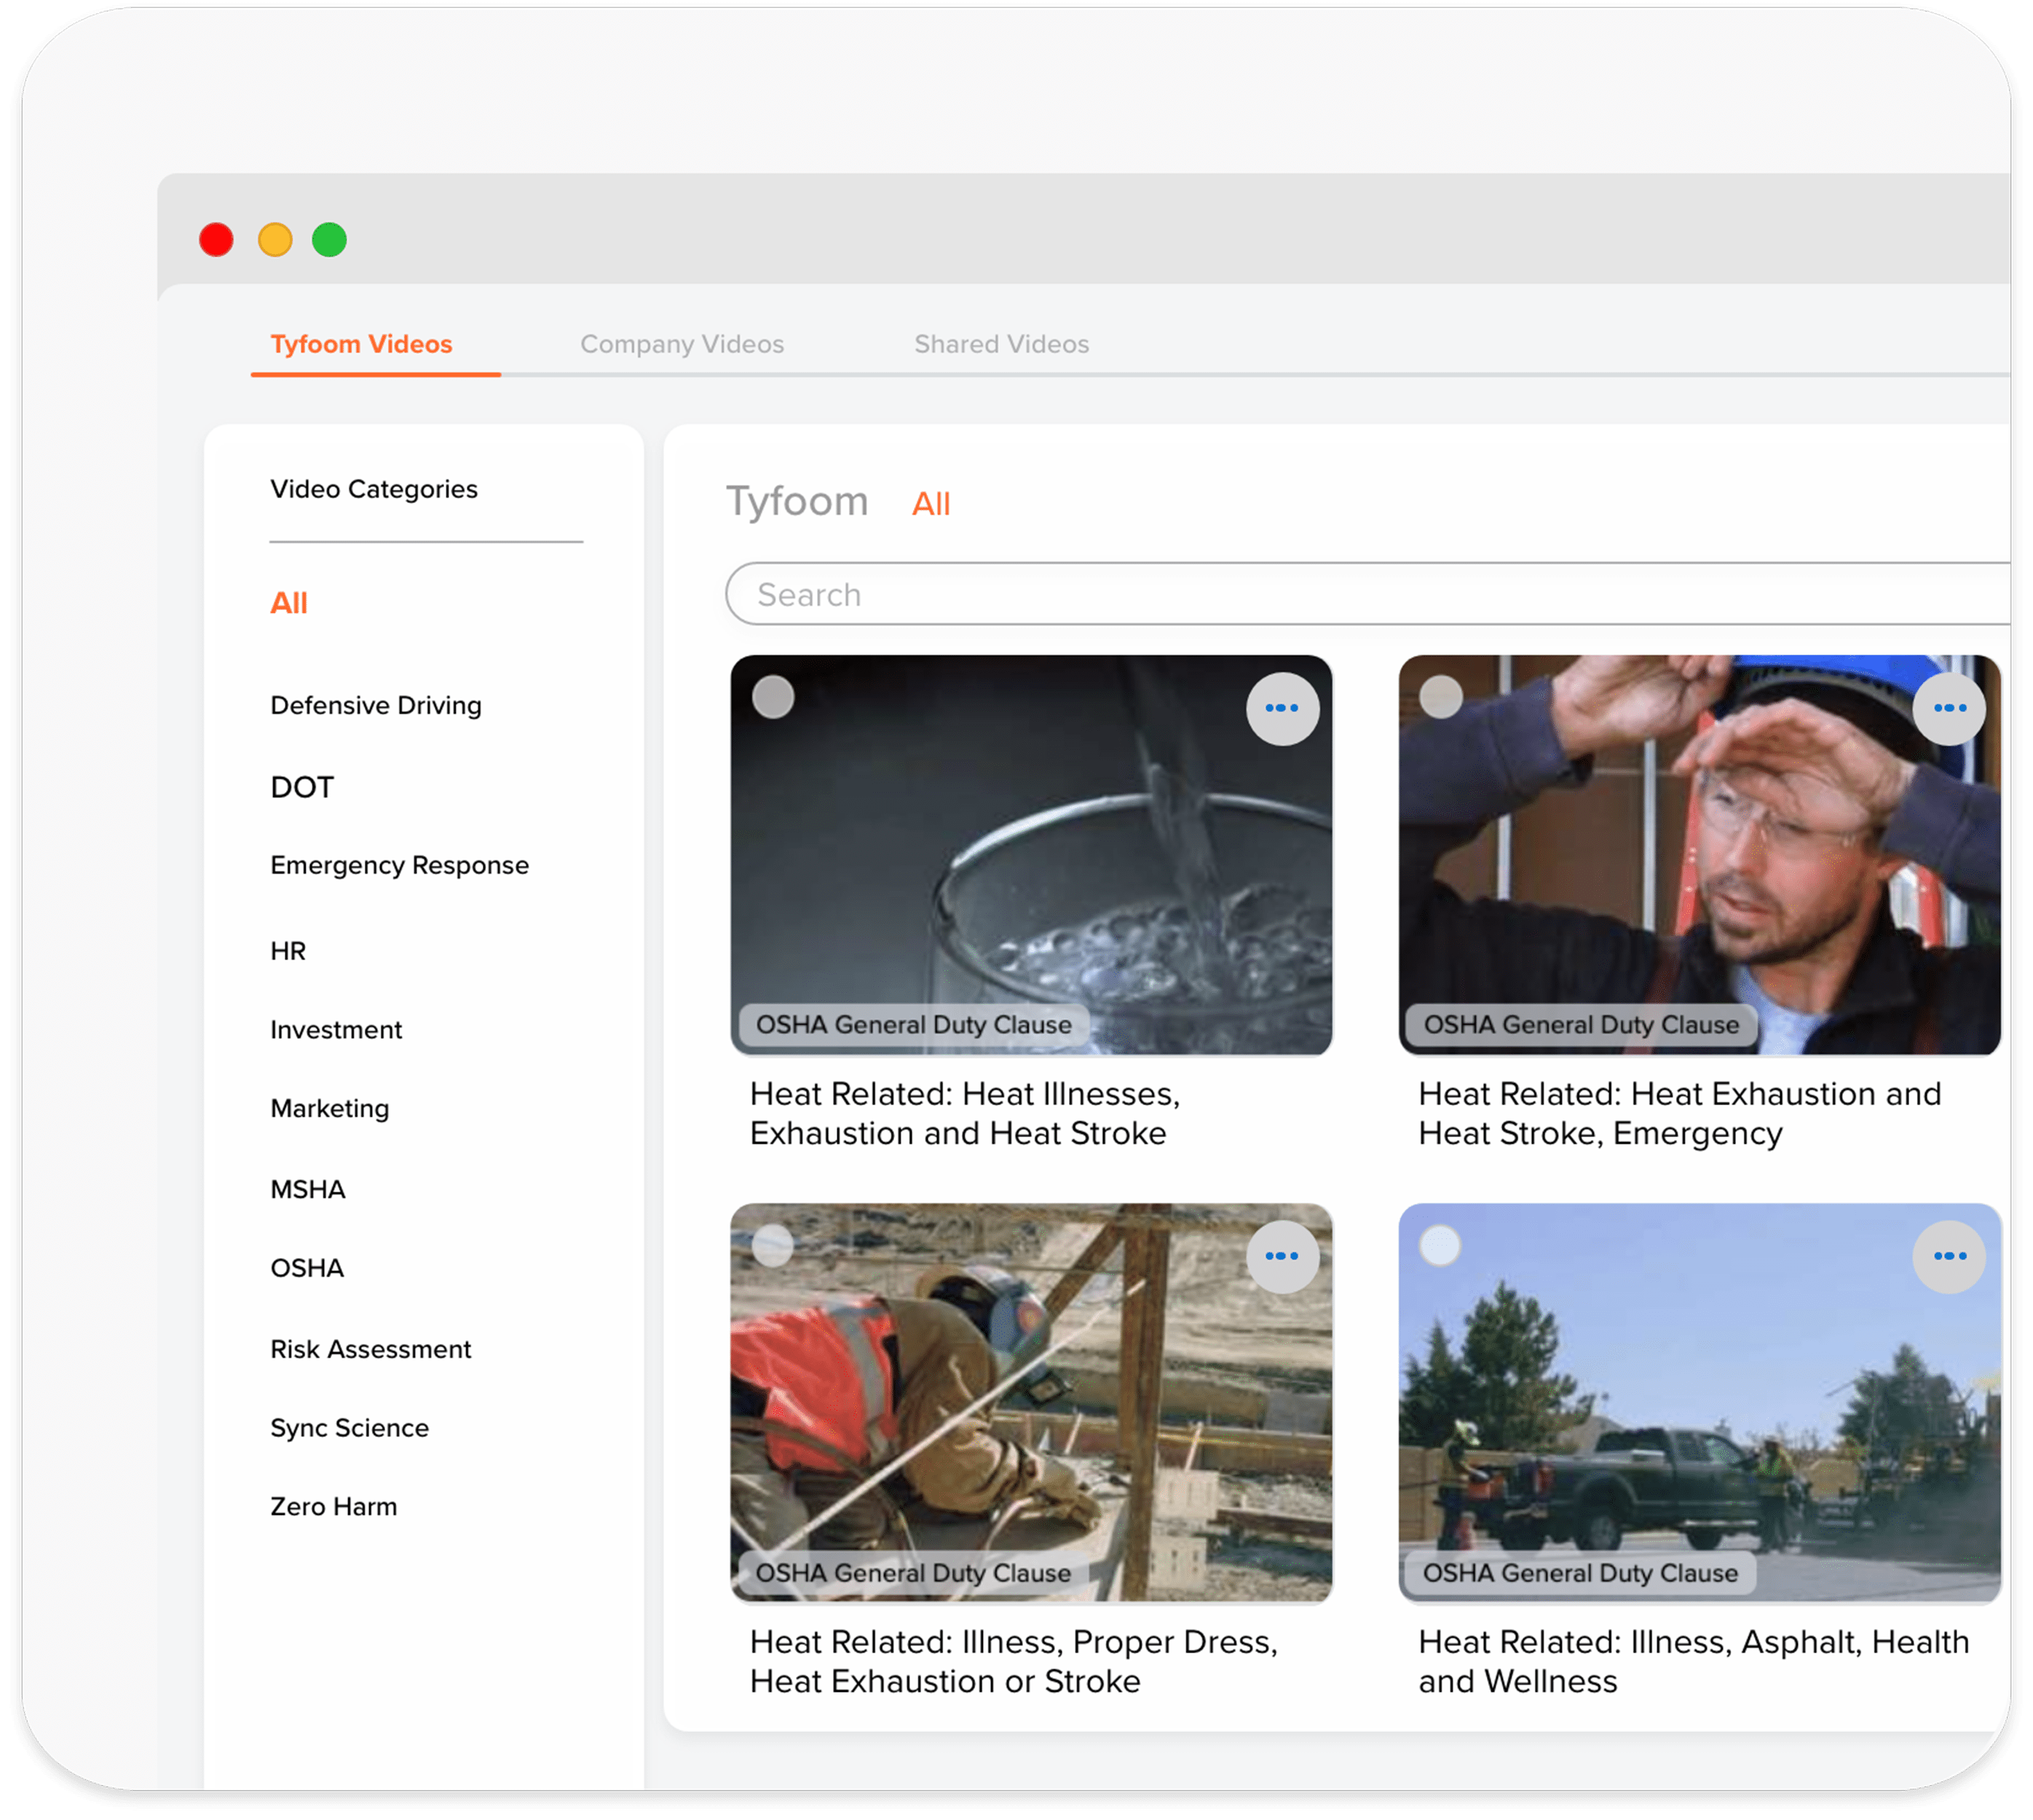Filter by OSHA category
This screenshot has height=1820, width=2033.
click(x=307, y=1268)
